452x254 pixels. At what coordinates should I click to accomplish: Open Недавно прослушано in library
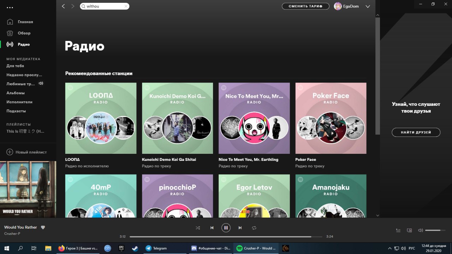pos(24,75)
